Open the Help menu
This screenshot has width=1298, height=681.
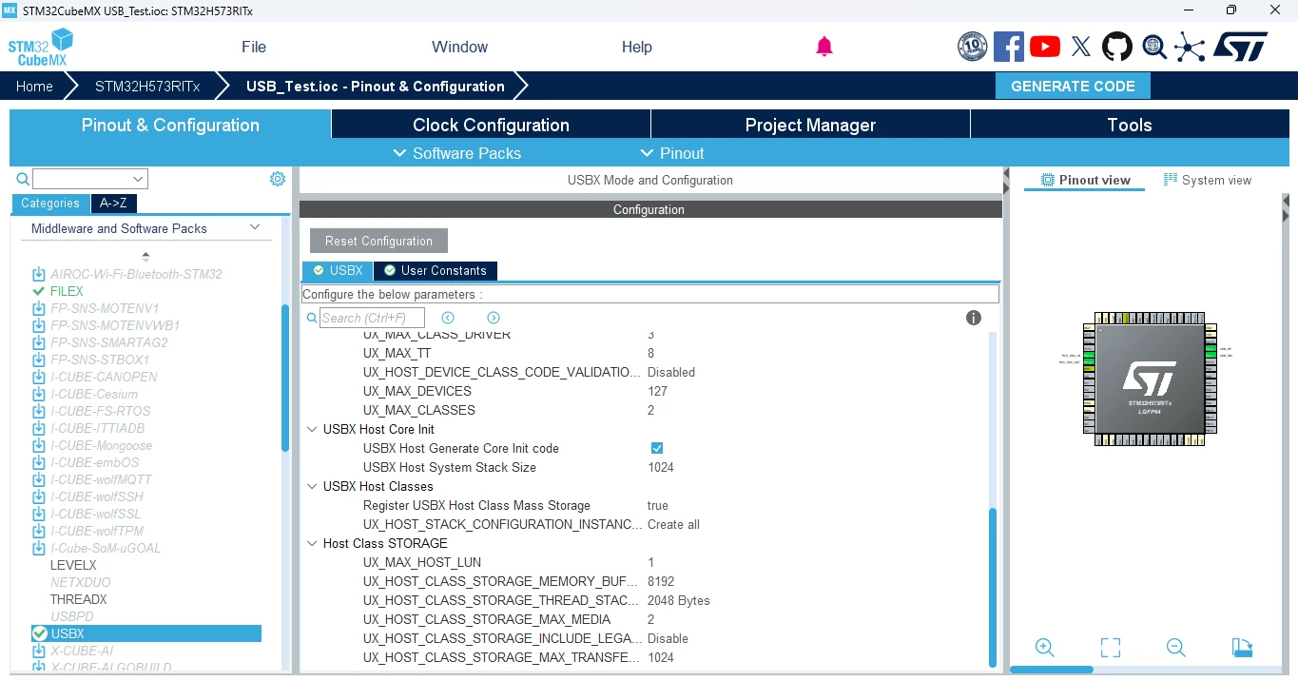click(x=636, y=47)
